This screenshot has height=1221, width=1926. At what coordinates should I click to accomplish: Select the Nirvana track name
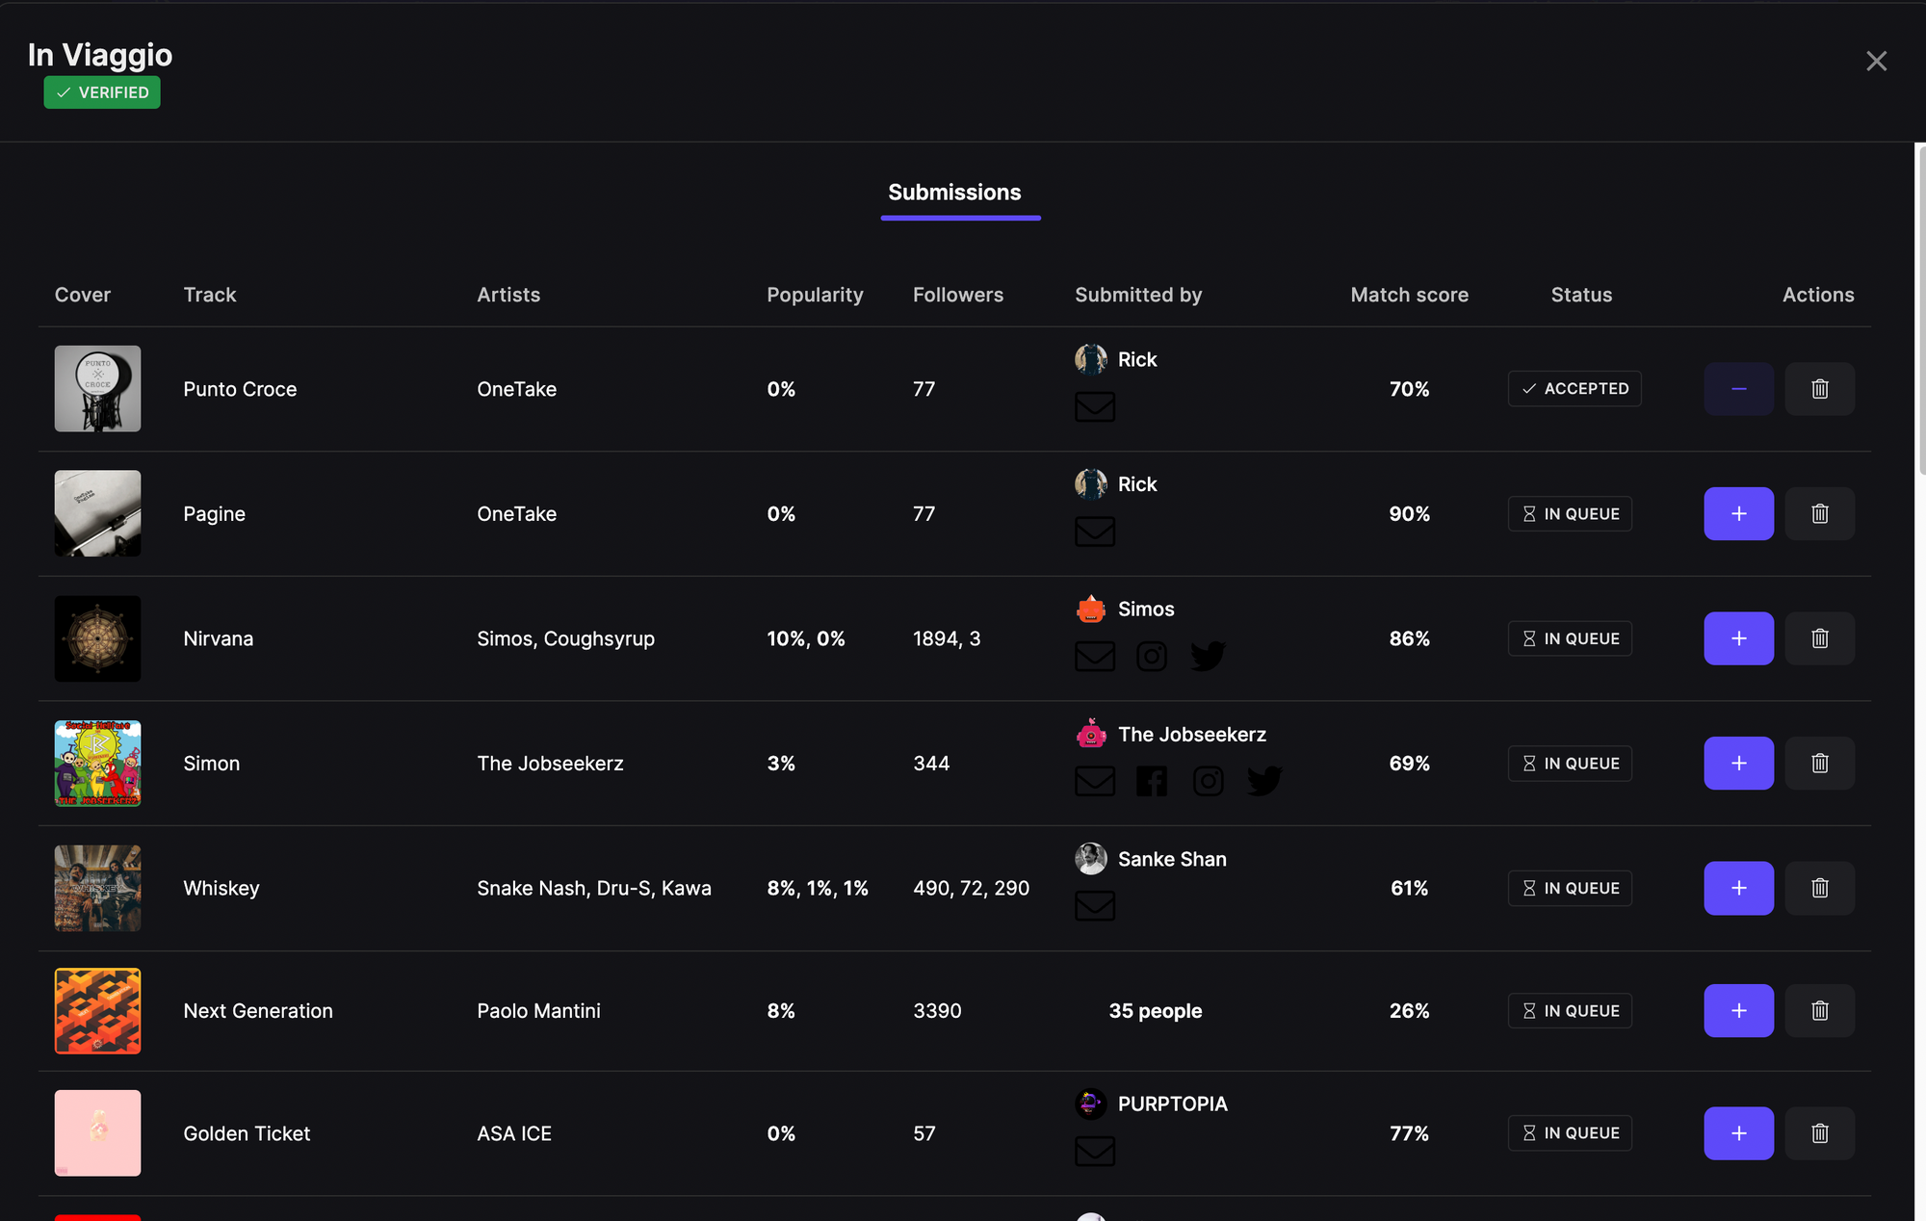(219, 638)
